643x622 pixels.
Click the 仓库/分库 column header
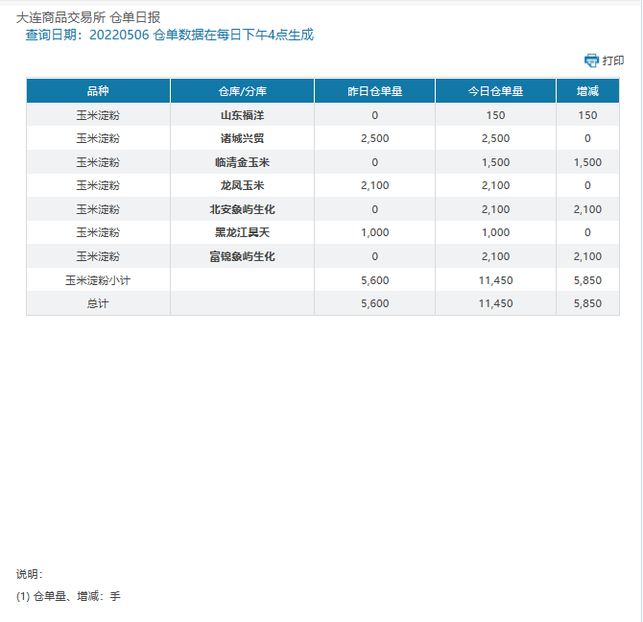point(242,91)
